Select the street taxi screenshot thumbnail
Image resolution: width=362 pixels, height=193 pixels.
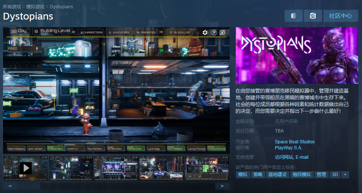pyautogui.click(x=161, y=168)
